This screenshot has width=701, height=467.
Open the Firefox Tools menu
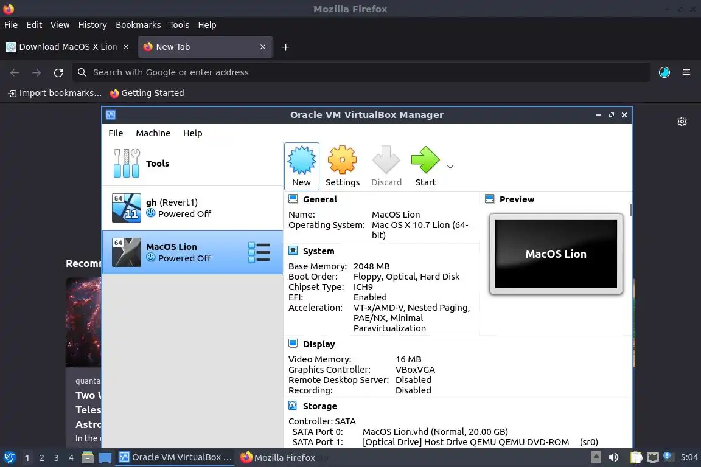pos(180,25)
